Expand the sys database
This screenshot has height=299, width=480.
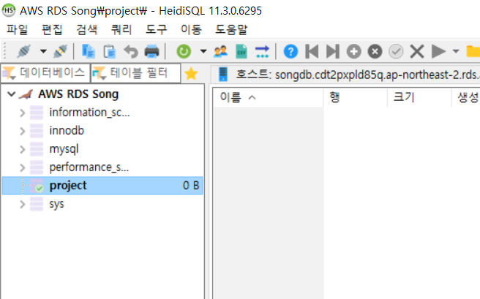pos(23,204)
